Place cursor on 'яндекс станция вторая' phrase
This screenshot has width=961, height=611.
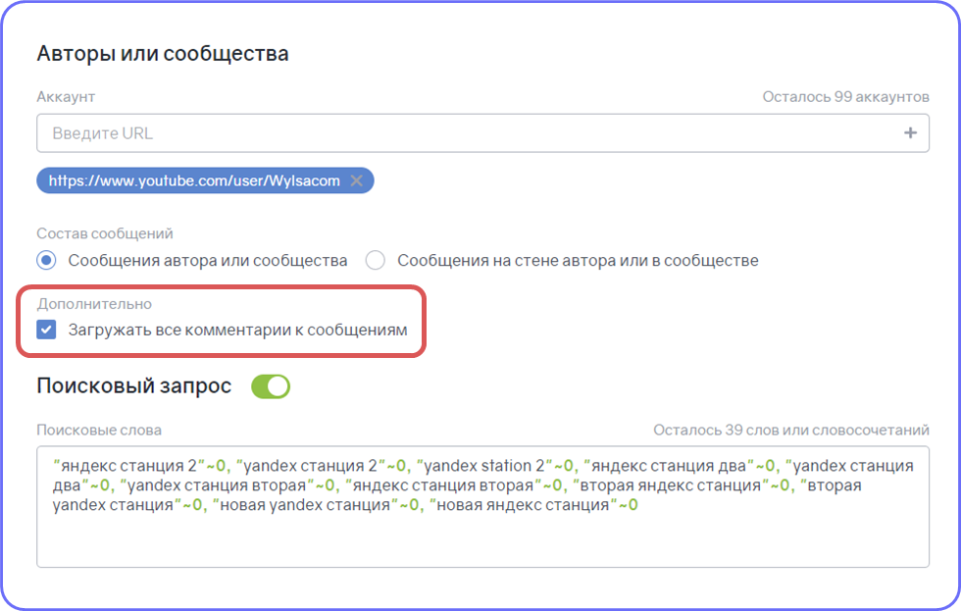point(443,485)
